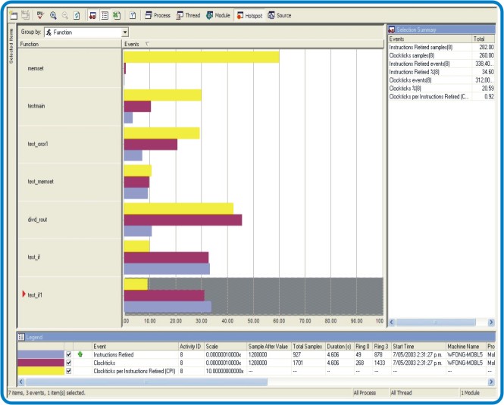Click the sort arrow beside Events
This screenshot has height=405, width=504.
click(x=147, y=44)
